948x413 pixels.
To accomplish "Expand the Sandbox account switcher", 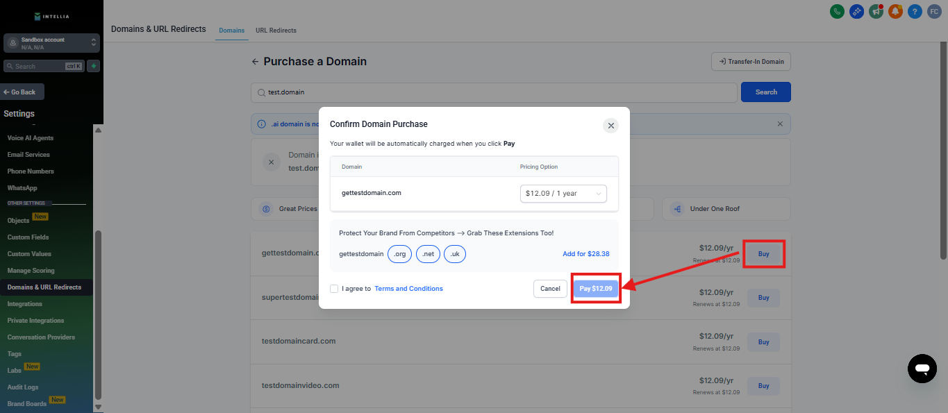I will point(94,43).
